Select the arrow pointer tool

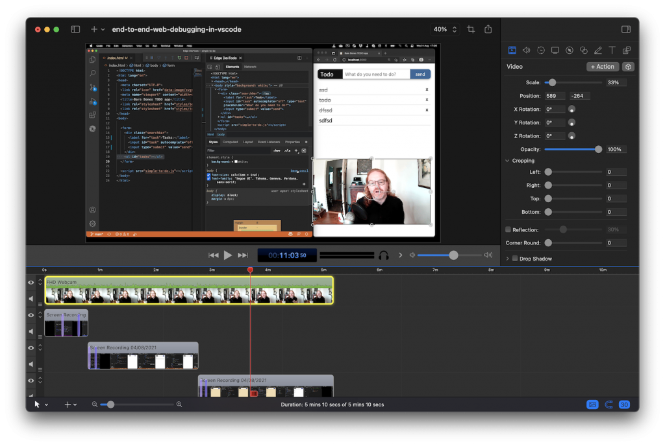pyautogui.click(x=37, y=405)
